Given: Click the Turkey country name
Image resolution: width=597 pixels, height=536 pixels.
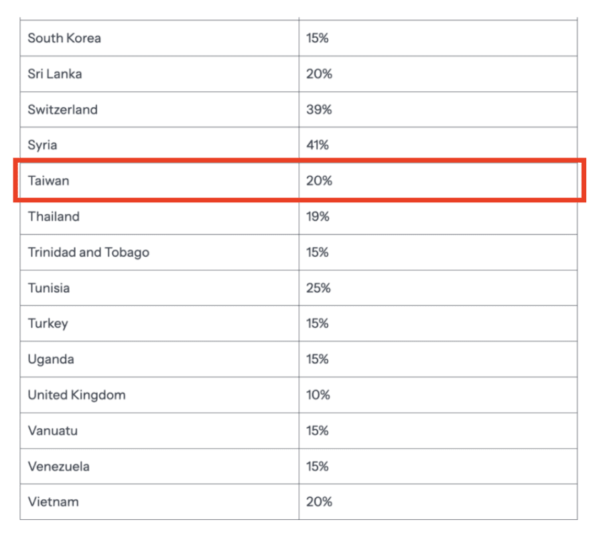Looking at the screenshot, I should pos(48,324).
